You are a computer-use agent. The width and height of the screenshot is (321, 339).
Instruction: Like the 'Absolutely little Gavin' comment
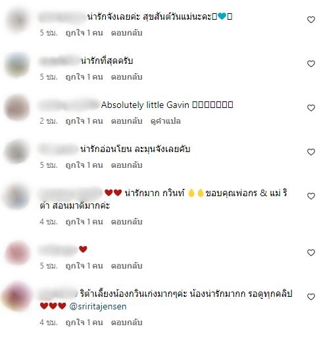click(310, 108)
